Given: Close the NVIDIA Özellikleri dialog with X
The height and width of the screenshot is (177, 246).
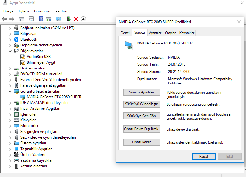Looking at the screenshot, I should click(x=239, y=22).
